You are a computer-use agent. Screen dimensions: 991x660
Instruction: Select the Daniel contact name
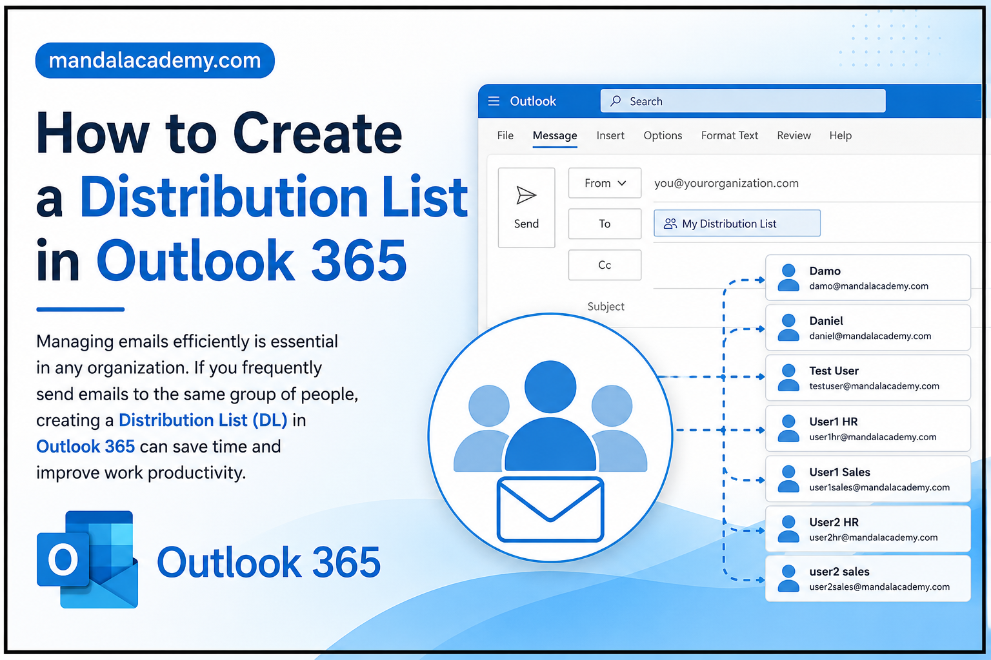[826, 321]
